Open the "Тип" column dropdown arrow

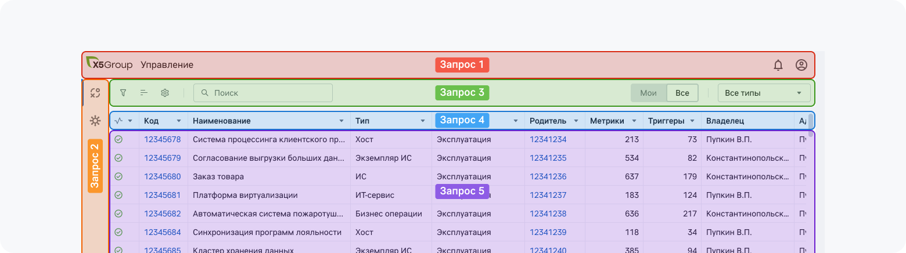coord(423,121)
